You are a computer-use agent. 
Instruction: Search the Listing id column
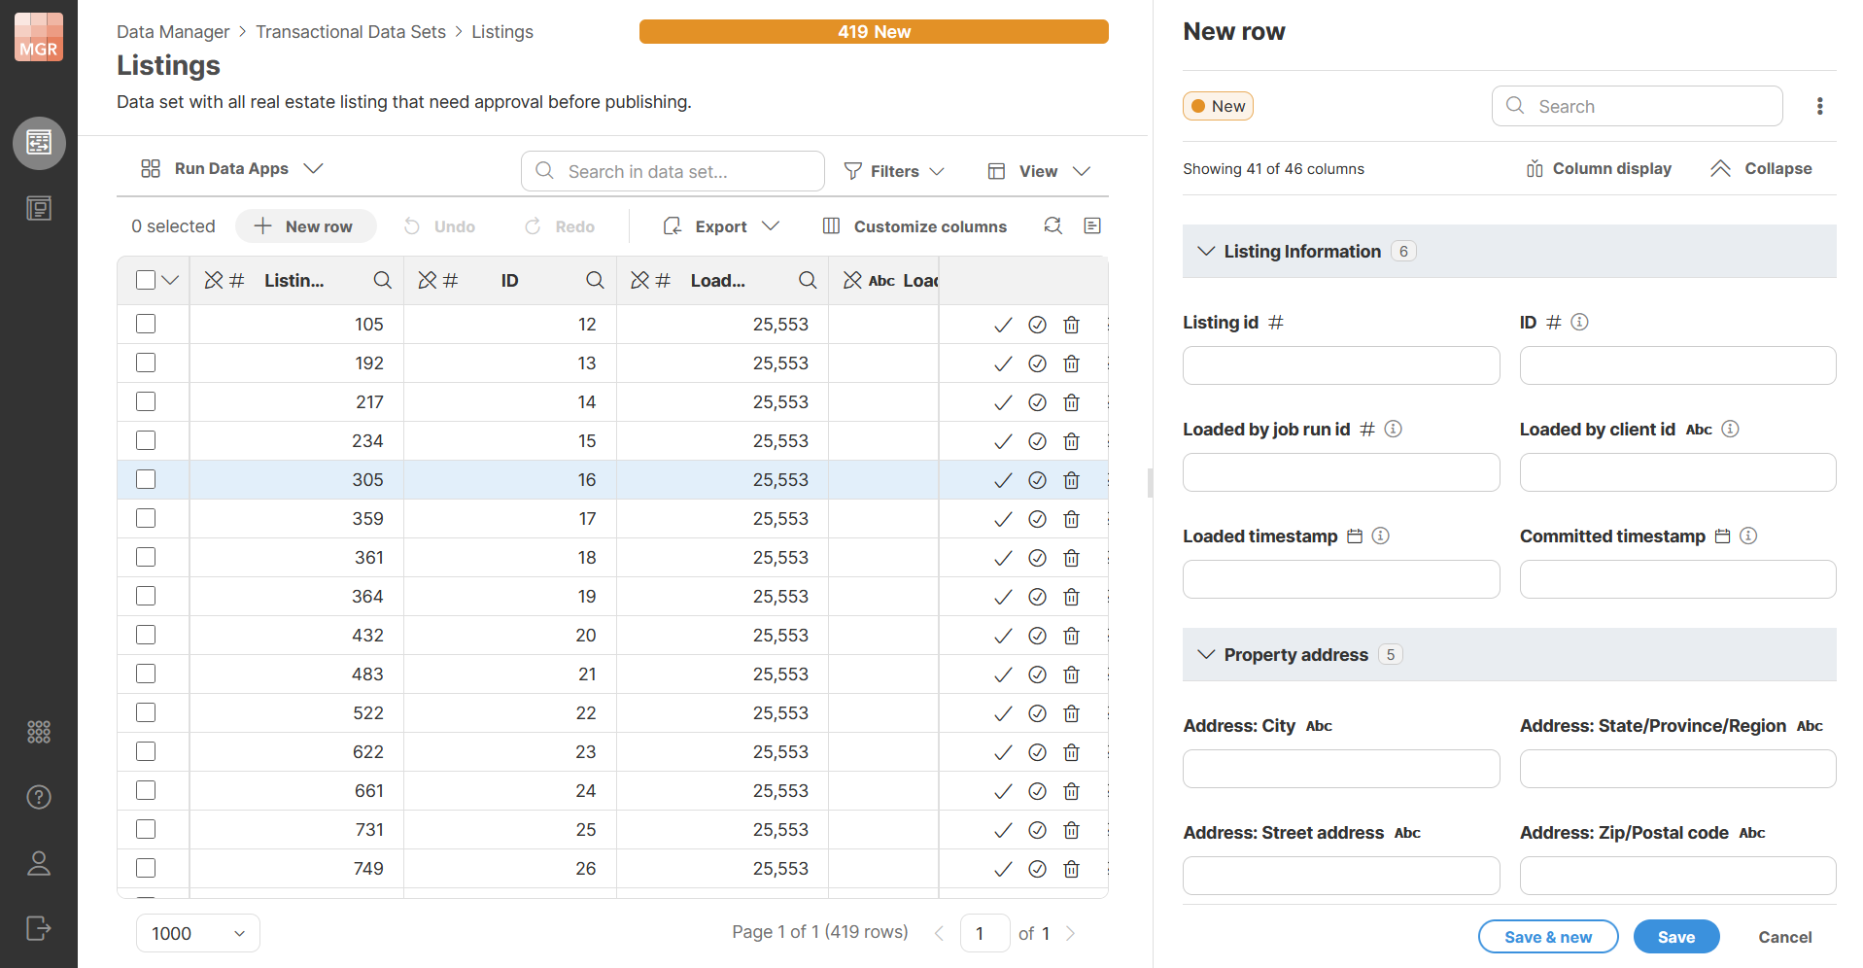coord(383,280)
